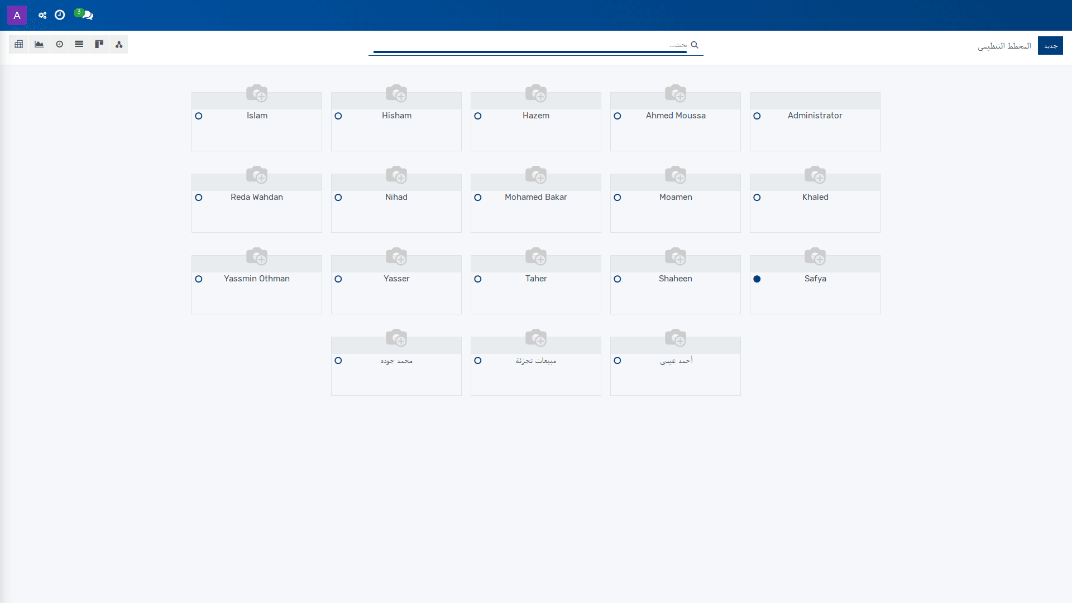Add photo for Mohamed Bakar via camera icon
The width and height of the screenshot is (1072, 603).
[x=536, y=175]
